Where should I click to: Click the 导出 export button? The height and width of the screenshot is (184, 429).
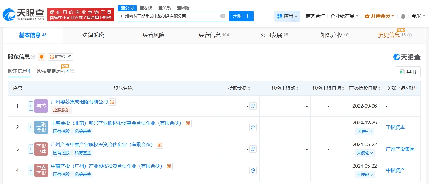click(408, 72)
